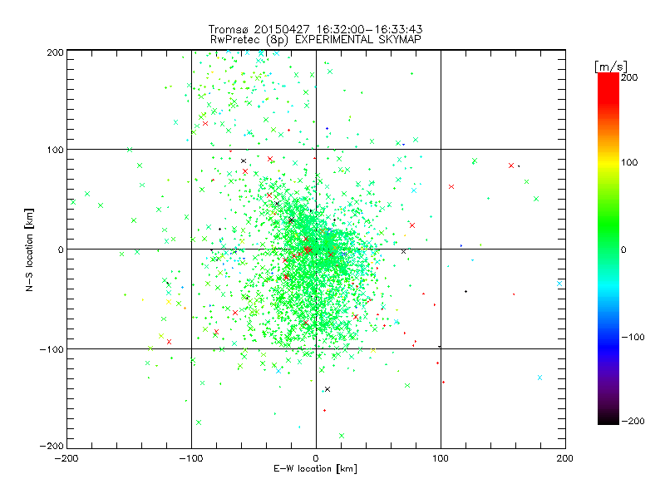Pick the '200' label on the color bar scale
The height and width of the screenshot is (499, 665).
tap(629, 77)
